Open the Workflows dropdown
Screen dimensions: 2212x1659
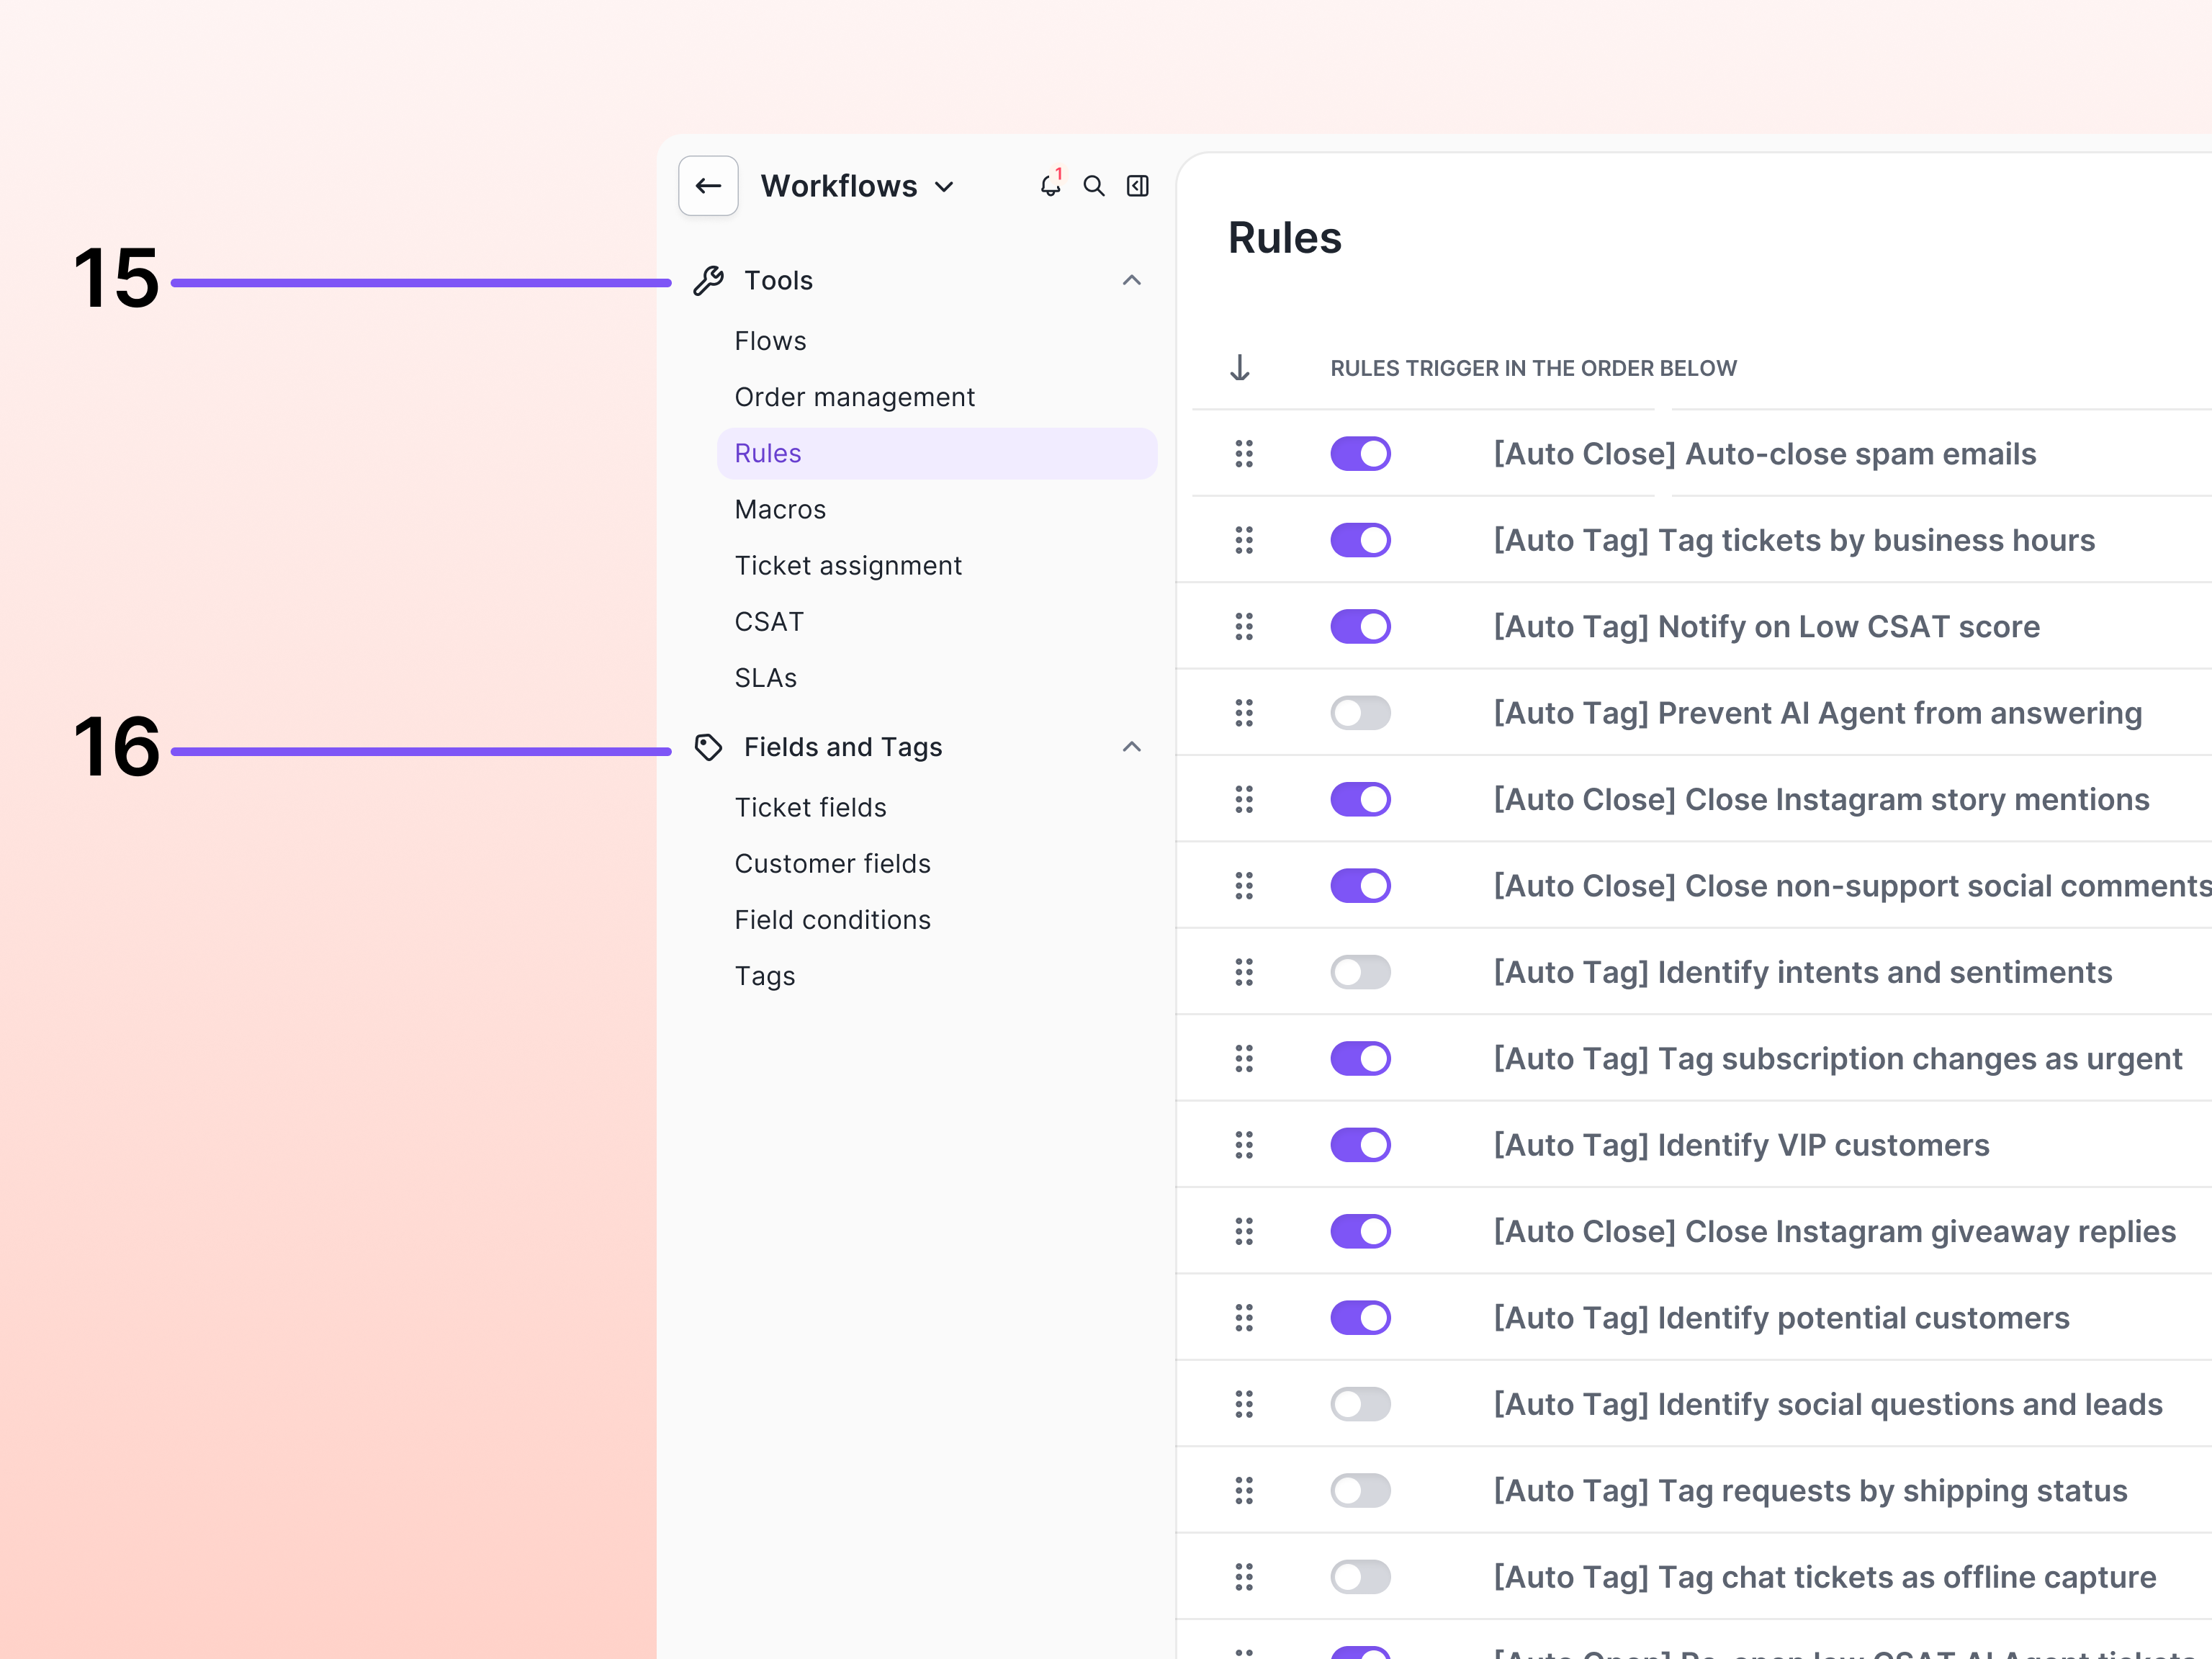coord(944,186)
